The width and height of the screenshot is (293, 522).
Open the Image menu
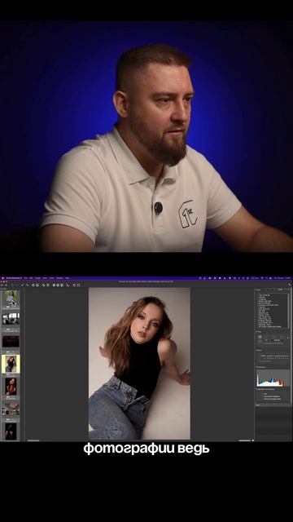[x=38, y=278]
